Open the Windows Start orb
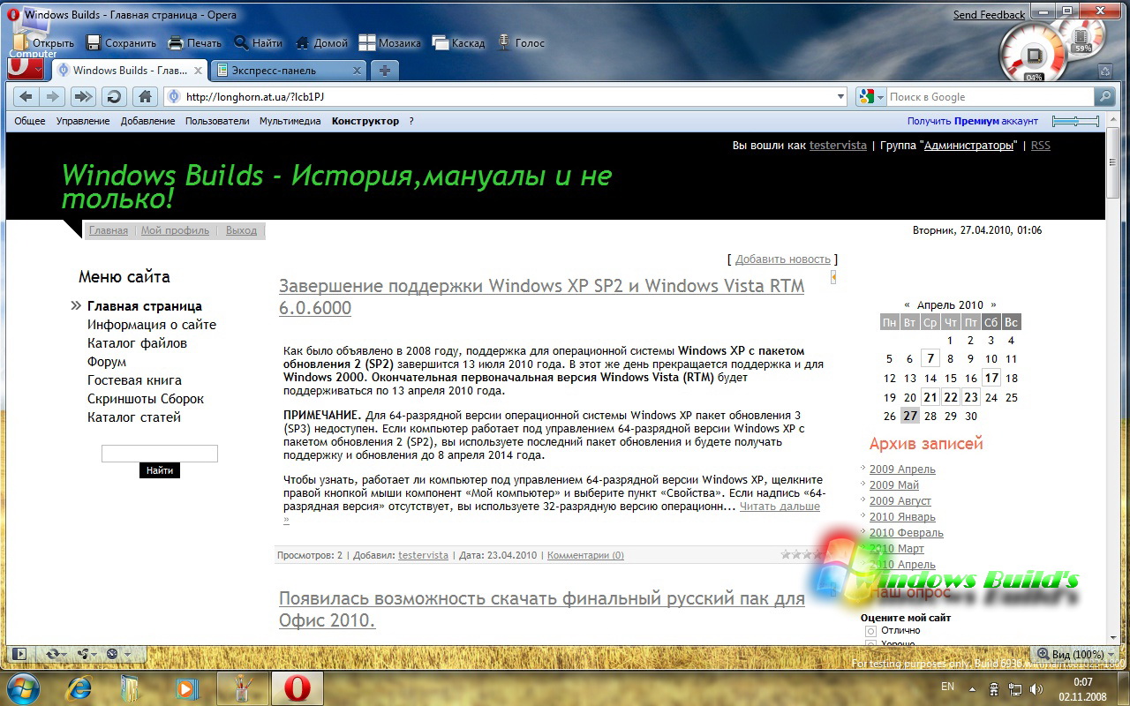 pos(21,687)
